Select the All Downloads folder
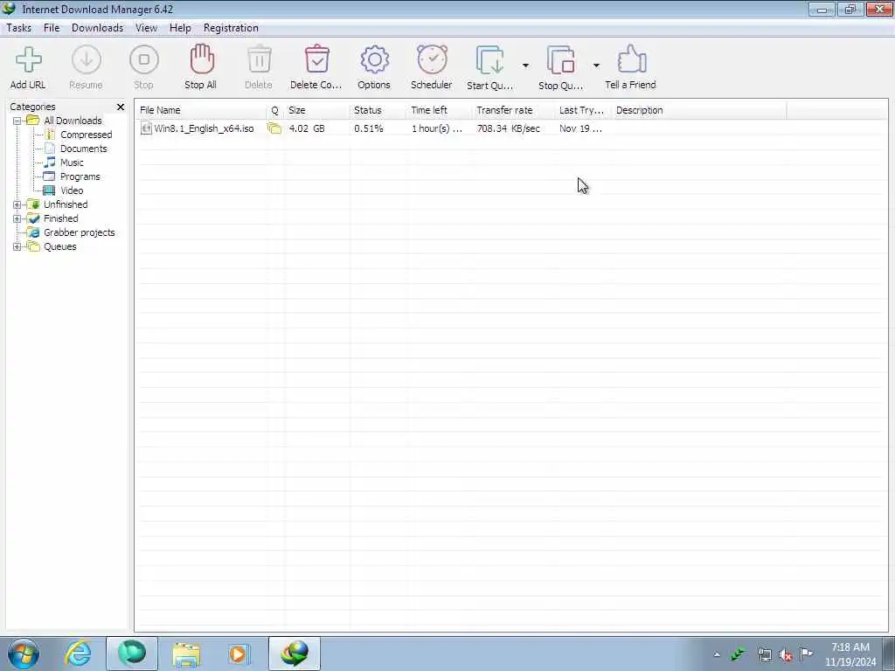Image resolution: width=895 pixels, height=671 pixels. coord(73,121)
